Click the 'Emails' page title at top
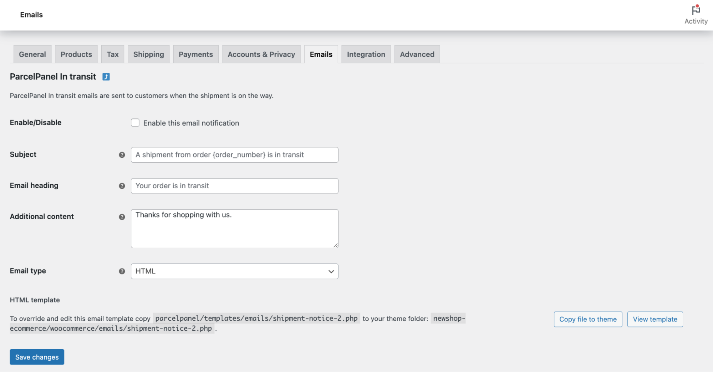 tap(31, 15)
